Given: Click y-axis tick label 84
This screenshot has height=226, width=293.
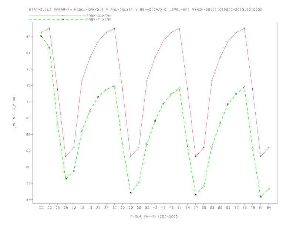Looking at the screenshot, I should tap(28, 37).
